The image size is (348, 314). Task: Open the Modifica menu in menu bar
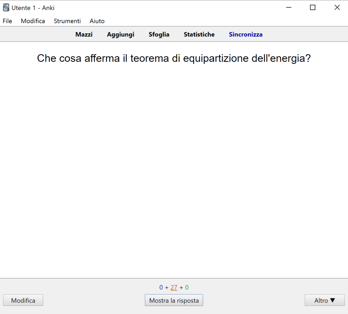(33, 21)
